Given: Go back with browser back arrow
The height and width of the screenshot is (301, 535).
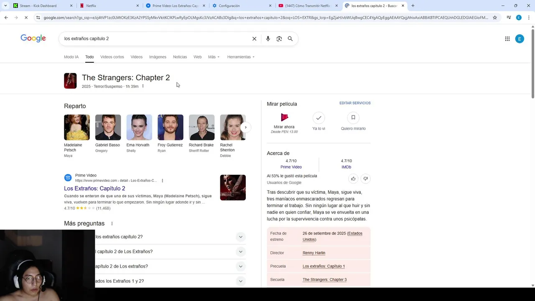Looking at the screenshot, I should (6, 18).
